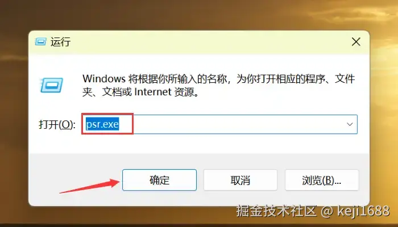The image size is (398, 227).
Task: Click the Run icon in the title bar
Action: (40, 41)
